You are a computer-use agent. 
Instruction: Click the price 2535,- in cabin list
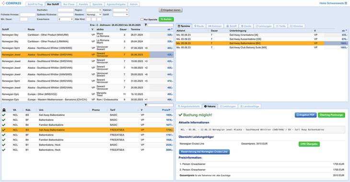pos(169,145)
